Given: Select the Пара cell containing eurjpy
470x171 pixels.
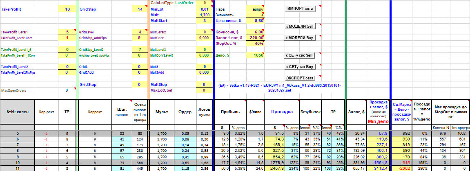Looking at the screenshot, I should click(255, 9).
